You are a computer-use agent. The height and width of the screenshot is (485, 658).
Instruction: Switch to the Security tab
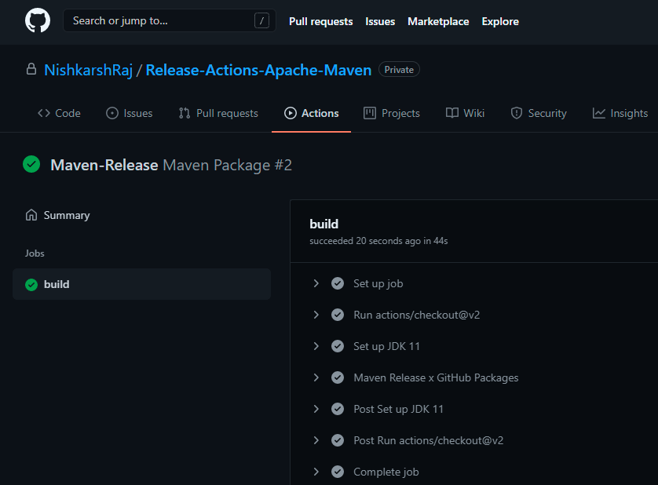[539, 113]
